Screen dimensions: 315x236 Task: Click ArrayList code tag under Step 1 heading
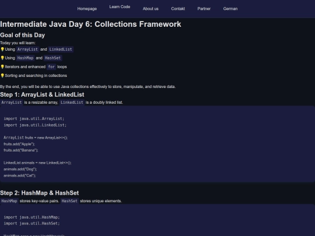pos(12,103)
